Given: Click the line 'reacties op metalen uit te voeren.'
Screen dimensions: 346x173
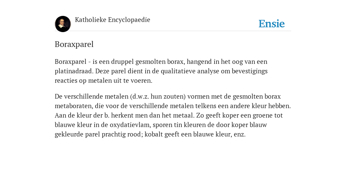Looking at the screenshot, I should tap(103, 80).
